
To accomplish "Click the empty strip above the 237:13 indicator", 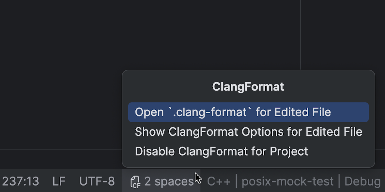I will coord(61,159).
